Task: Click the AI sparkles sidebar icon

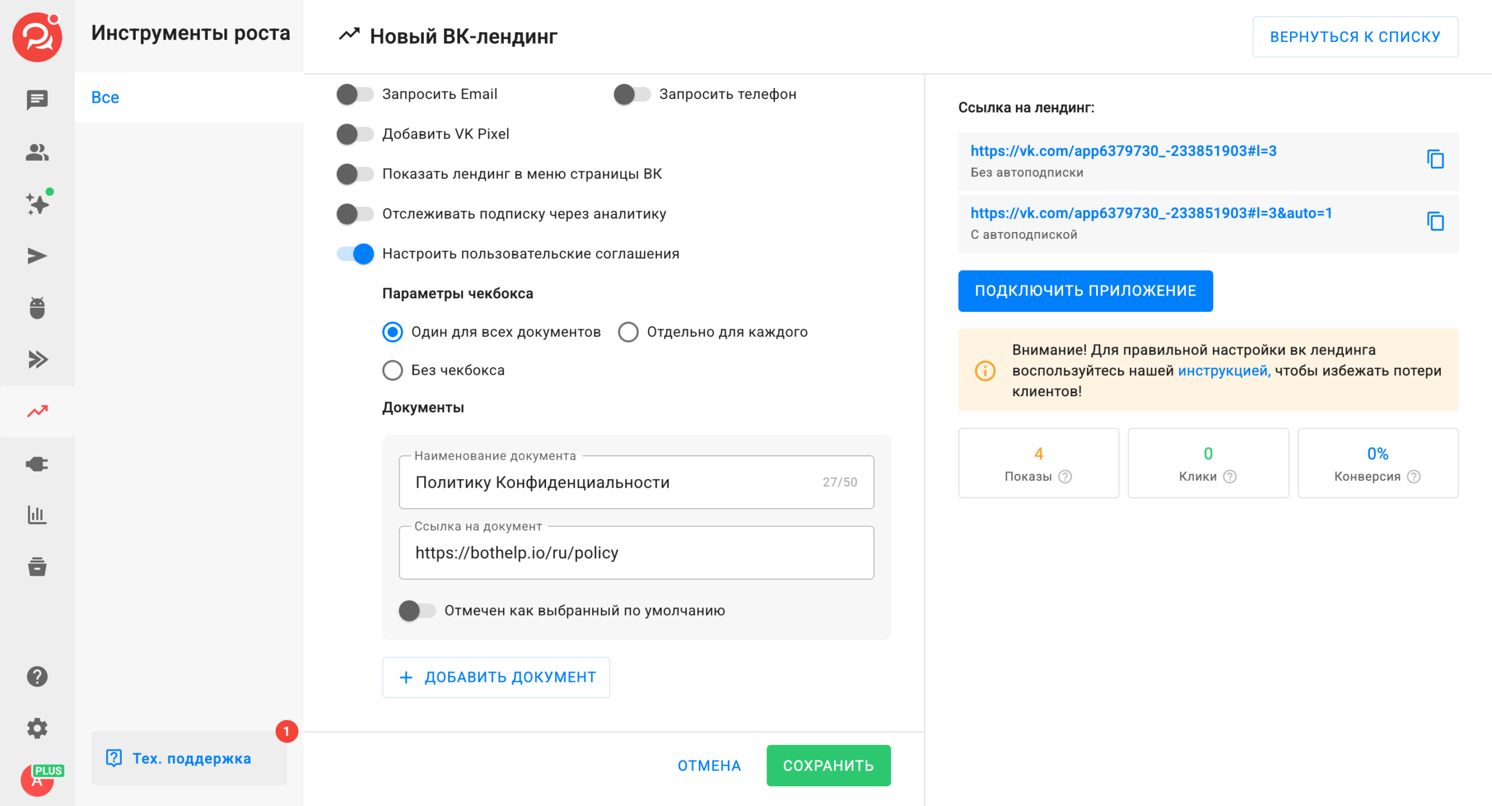Action: click(x=37, y=204)
